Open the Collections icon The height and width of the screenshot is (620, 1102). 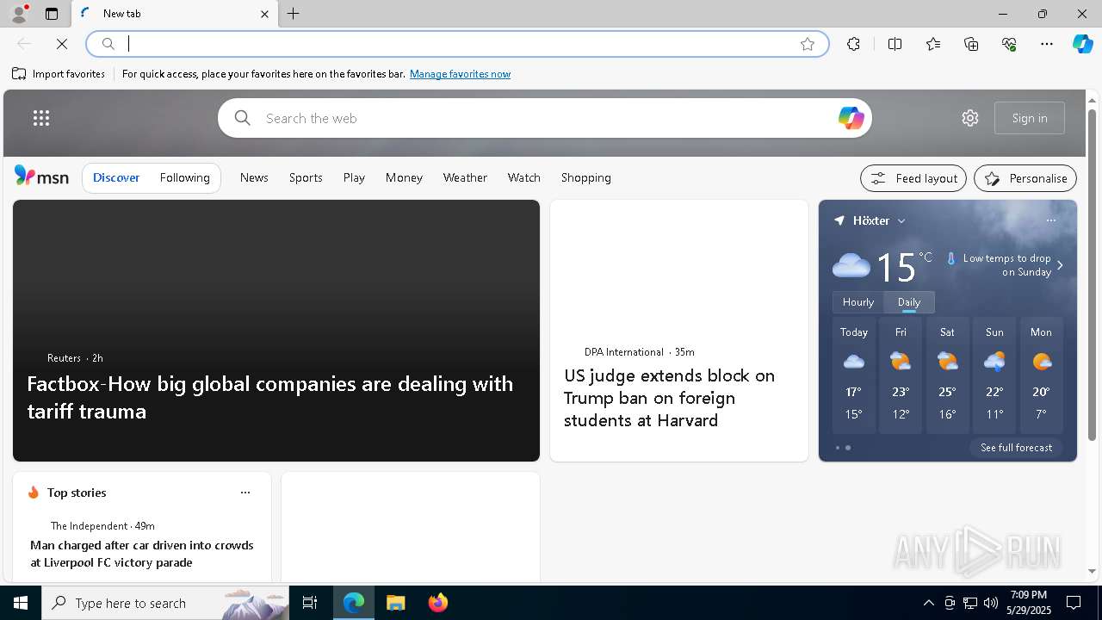(x=971, y=44)
